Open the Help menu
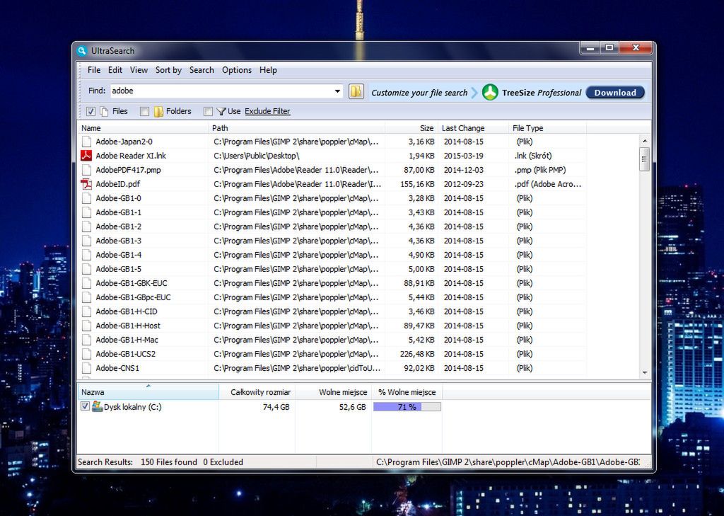Screen dimensions: 724x516 (268, 70)
